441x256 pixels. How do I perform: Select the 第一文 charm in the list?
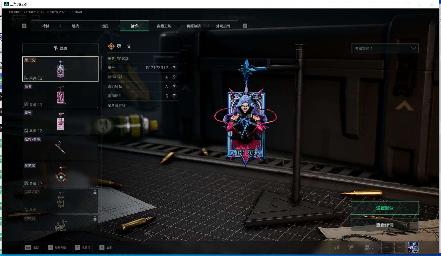pyautogui.click(x=60, y=69)
